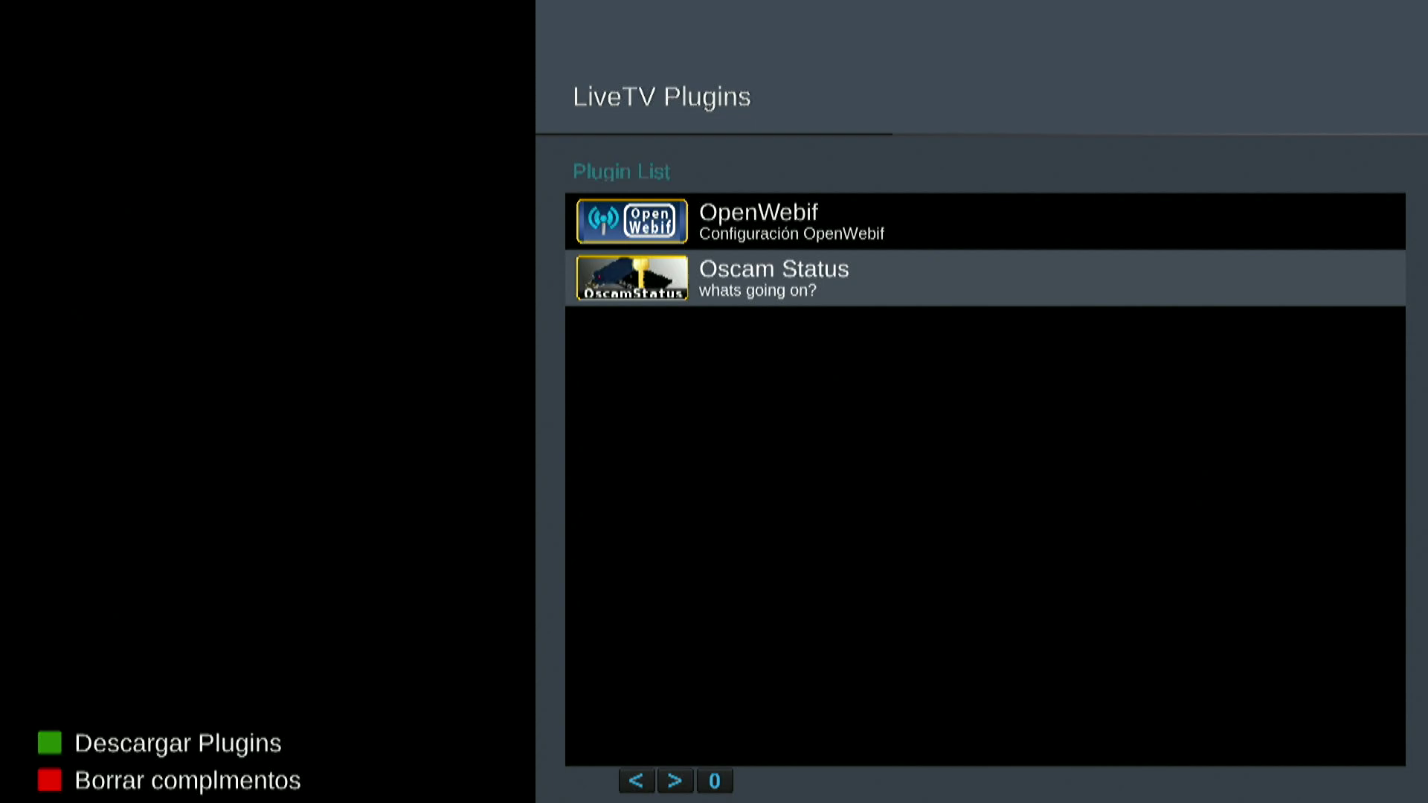Click the Plugin List heading
The width and height of the screenshot is (1428, 803).
pyautogui.click(x=621, y=172)
